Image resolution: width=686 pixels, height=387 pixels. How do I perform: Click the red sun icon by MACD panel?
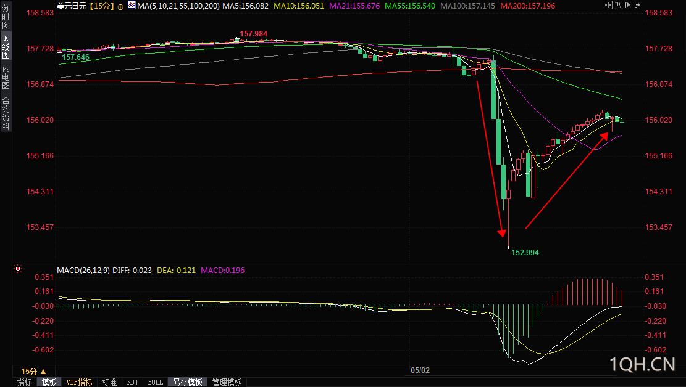pos(18,269)
